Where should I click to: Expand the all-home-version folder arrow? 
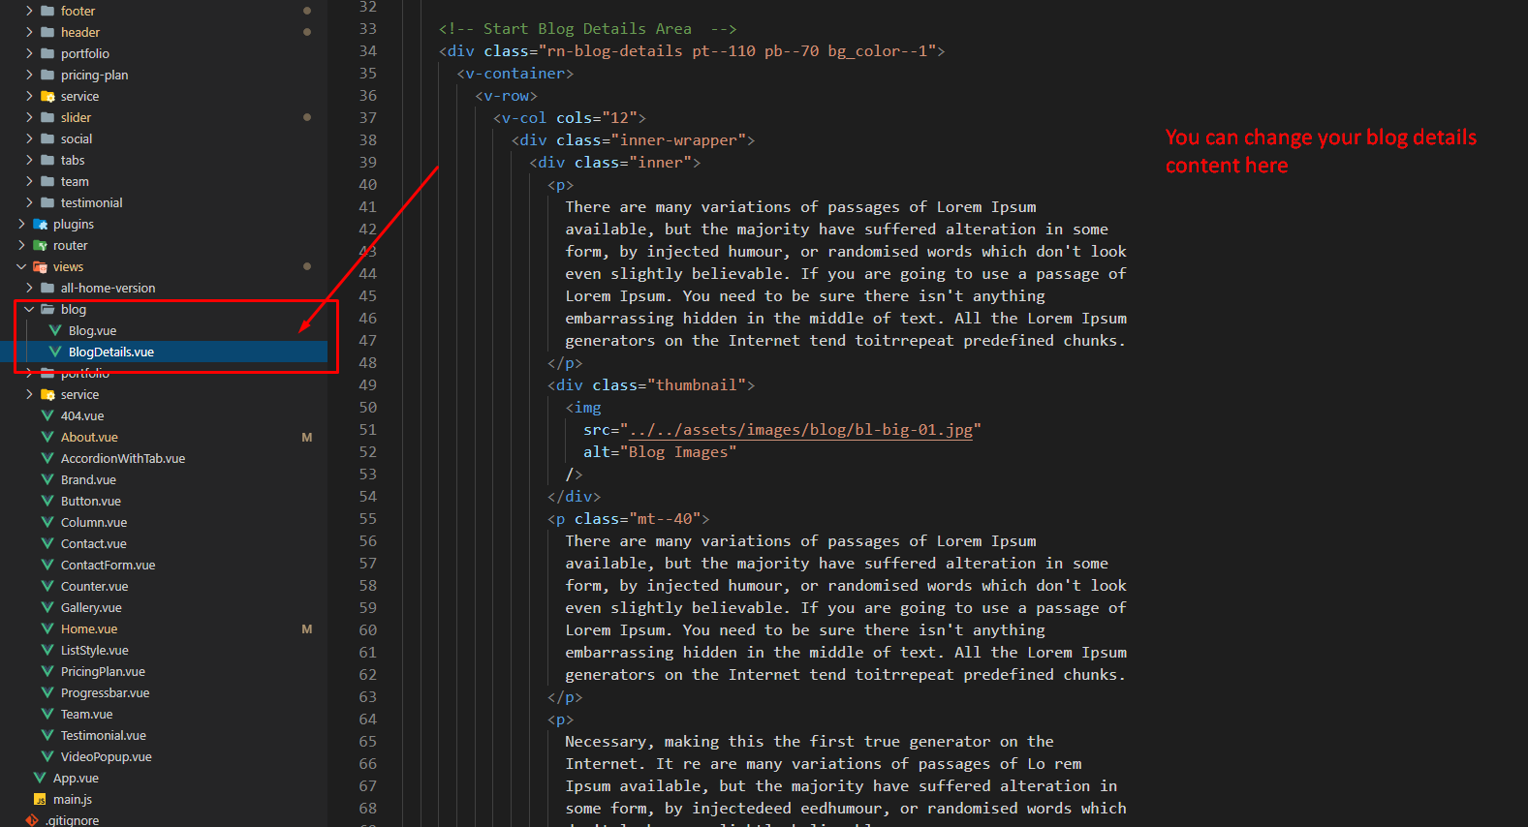tap(29, 289)
